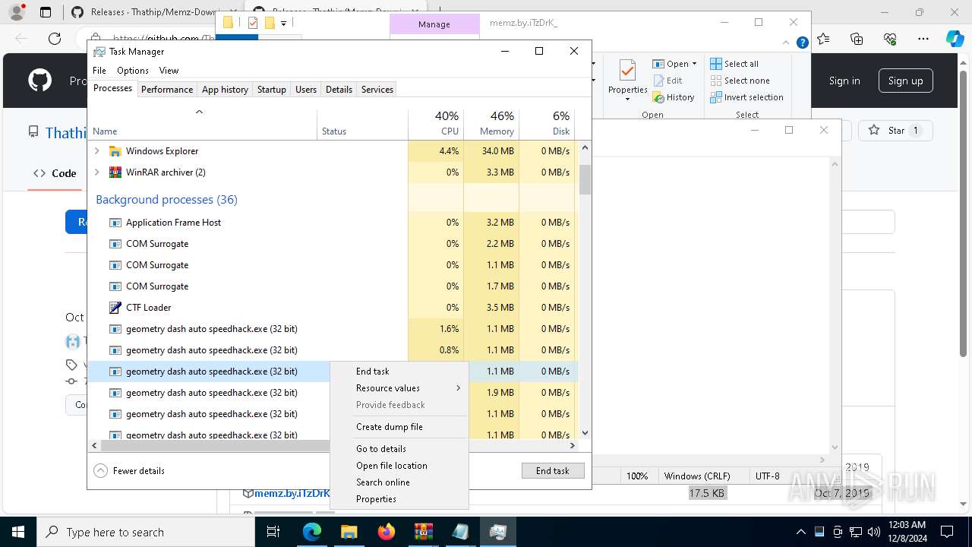The width and height of the screenshot is (972, 547).
Task: Collapse details with Fewer details toggle
Action: (x=129, y=470)
